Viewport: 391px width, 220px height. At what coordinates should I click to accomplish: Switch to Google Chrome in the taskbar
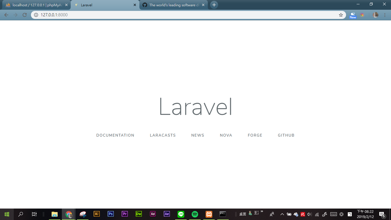point(69,214)
